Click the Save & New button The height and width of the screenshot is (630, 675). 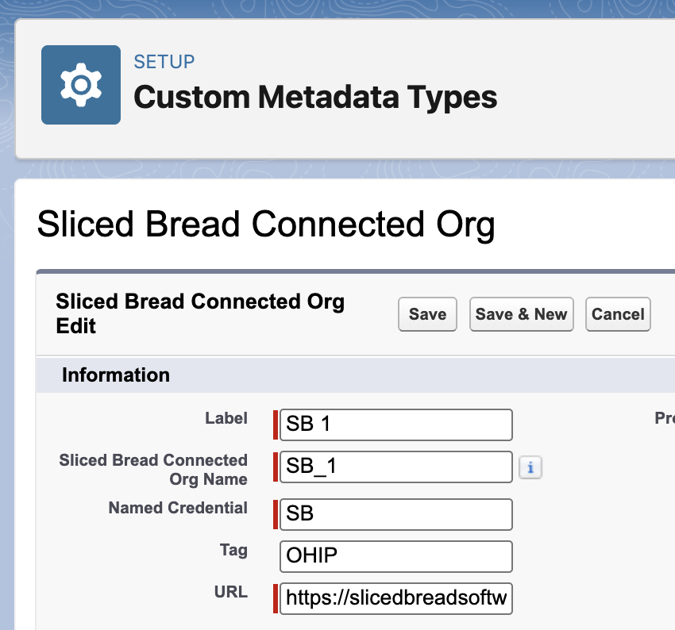(x=521, y=314)
